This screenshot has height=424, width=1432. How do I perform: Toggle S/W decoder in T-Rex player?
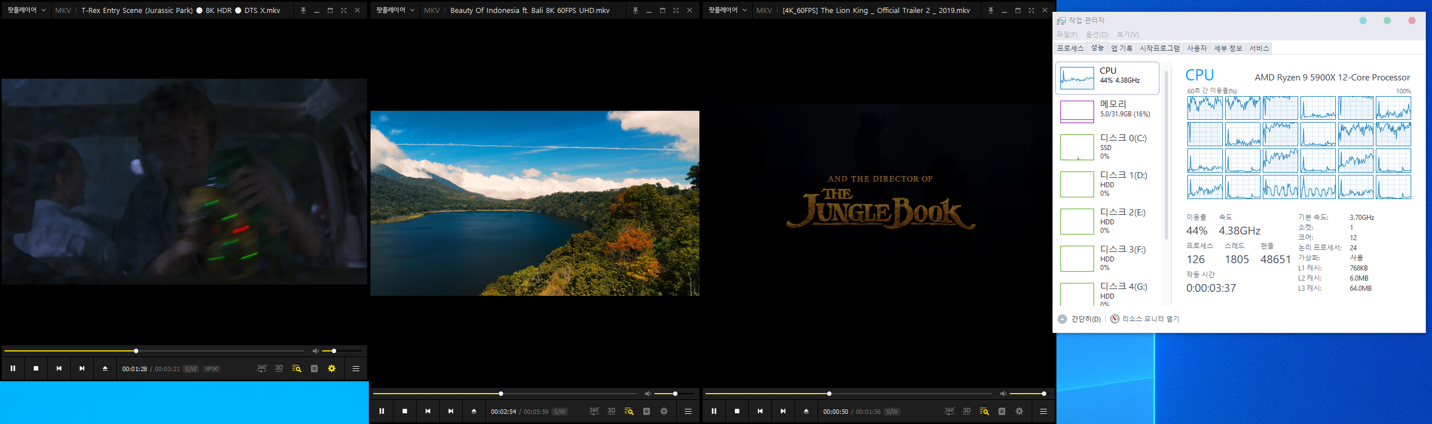pos(191,369)
